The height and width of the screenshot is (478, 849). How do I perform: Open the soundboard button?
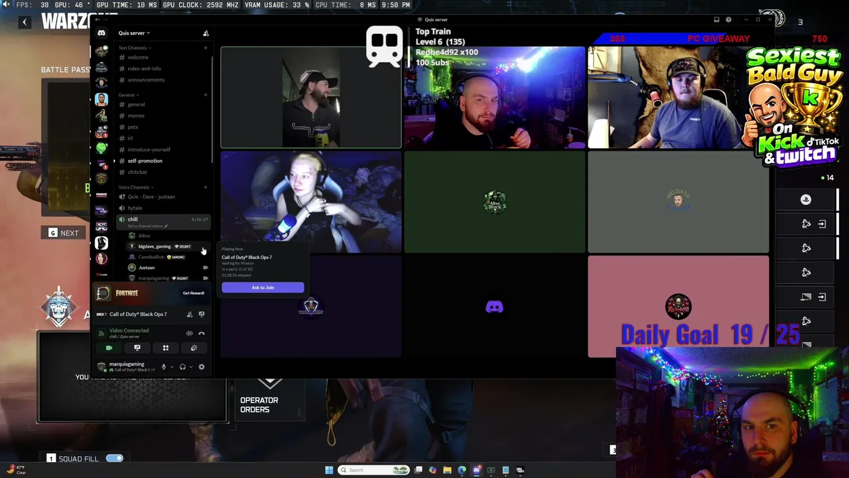[194, 348]
